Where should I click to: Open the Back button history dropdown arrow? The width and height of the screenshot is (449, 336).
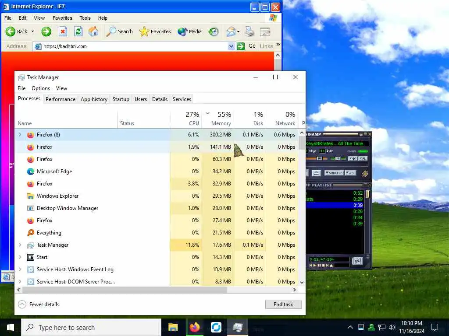pos(32,31)
